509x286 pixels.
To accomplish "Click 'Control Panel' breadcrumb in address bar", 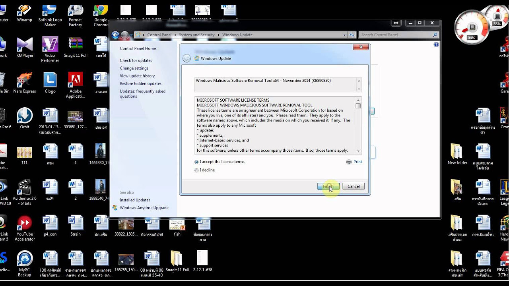I will (x=159, y=35).
